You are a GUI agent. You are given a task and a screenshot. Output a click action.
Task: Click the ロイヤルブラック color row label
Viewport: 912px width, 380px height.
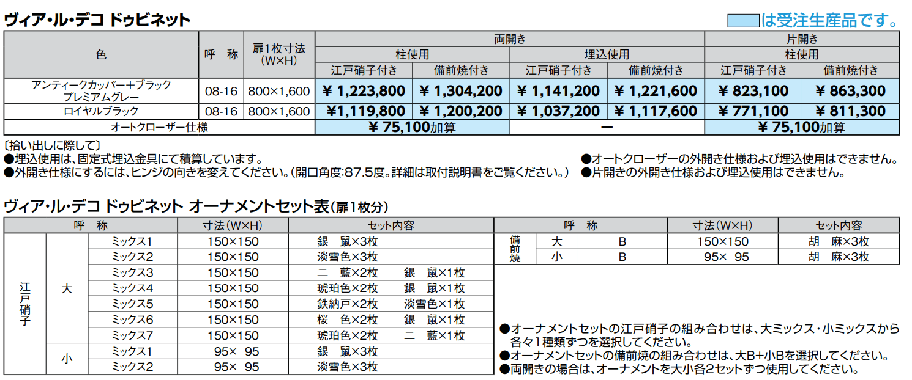click(x=102, y=111)
